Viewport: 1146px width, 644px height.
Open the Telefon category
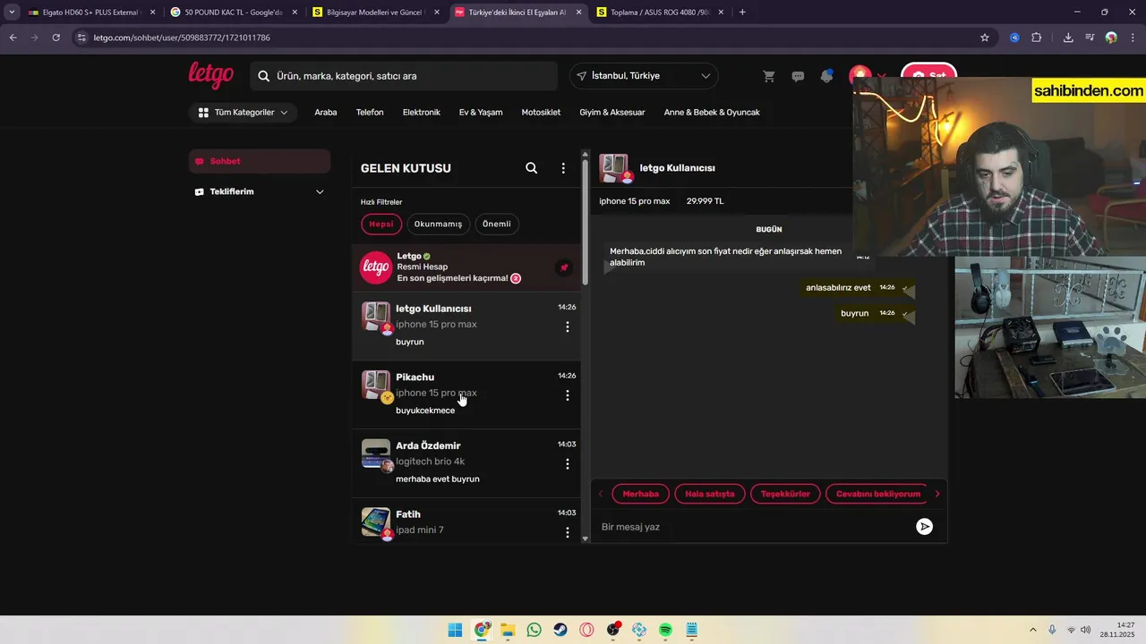point(370,113)
